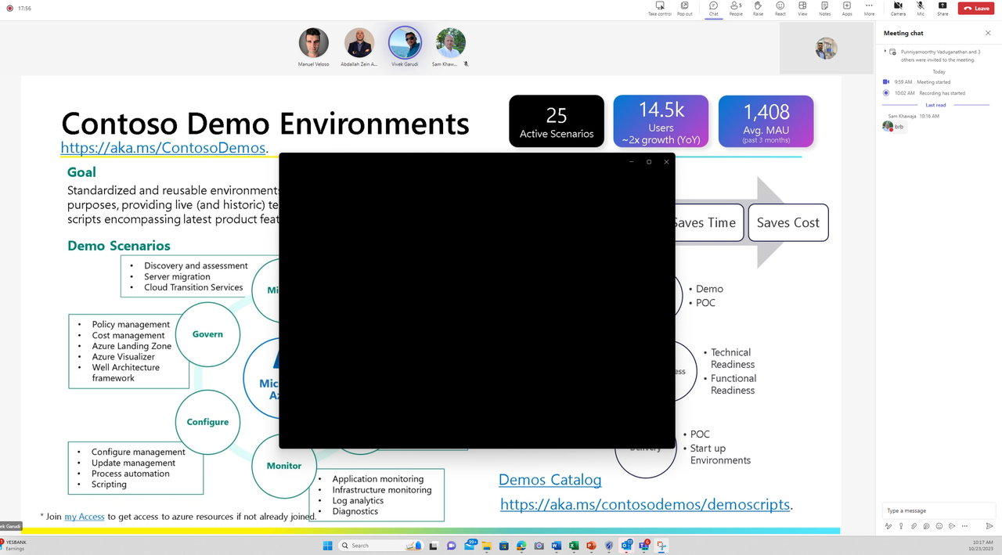
Task: Raise your hand in the meeting
Action: [x=758, y=9]
